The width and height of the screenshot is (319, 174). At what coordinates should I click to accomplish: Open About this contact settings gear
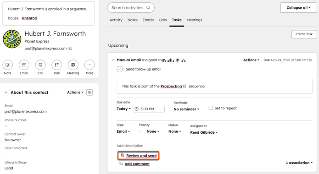pos(90,92)
